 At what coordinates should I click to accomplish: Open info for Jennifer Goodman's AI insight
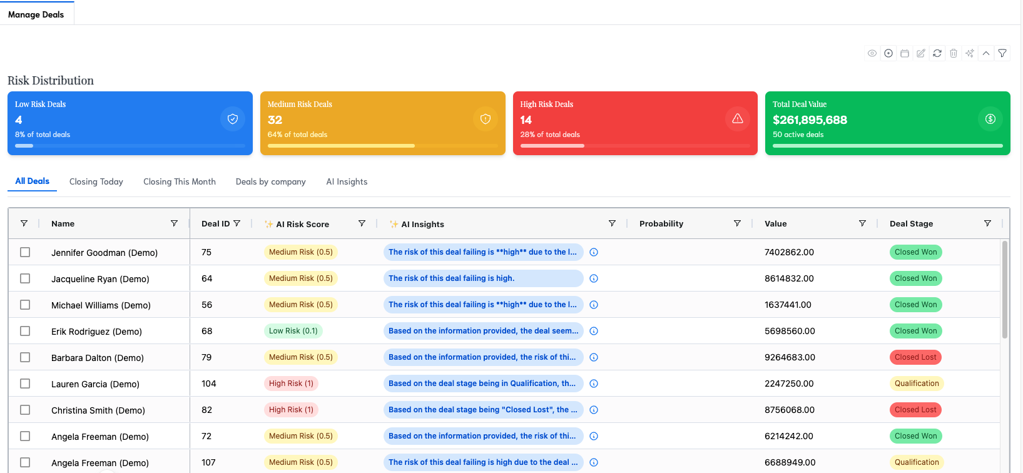pos(594,252)
